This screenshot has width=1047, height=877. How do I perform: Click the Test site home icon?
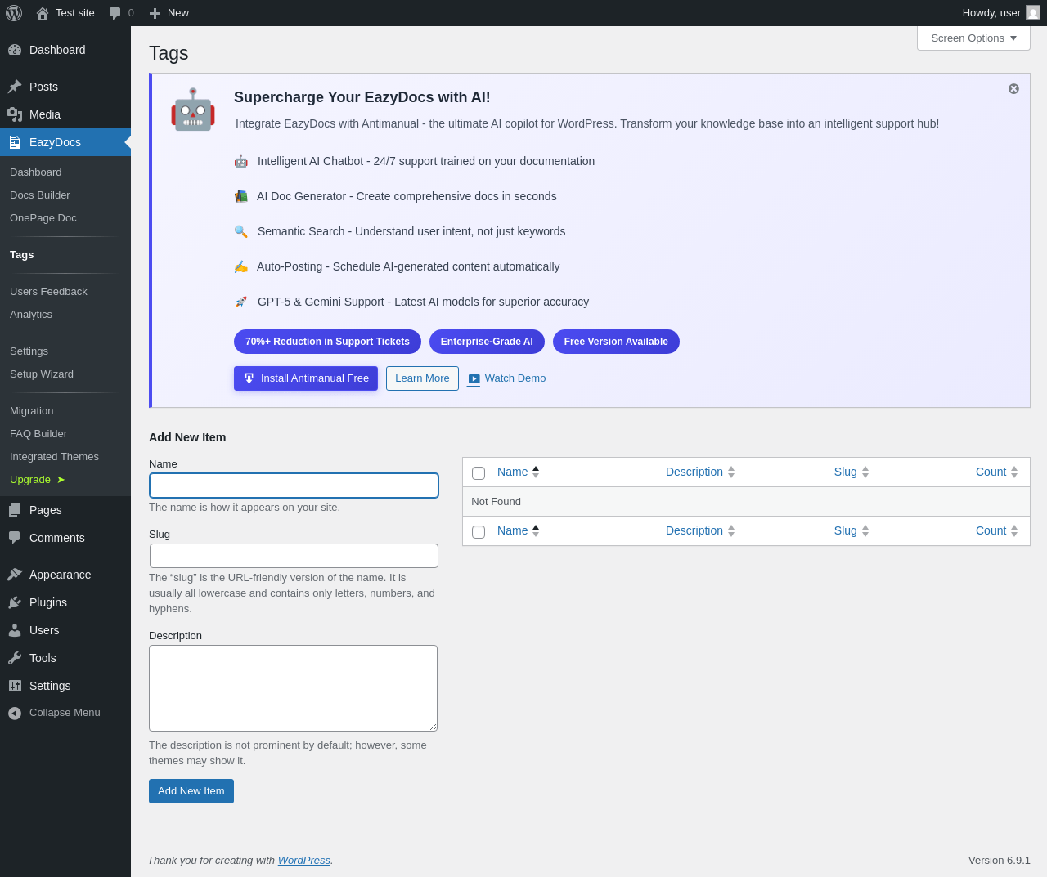[43, 13]
